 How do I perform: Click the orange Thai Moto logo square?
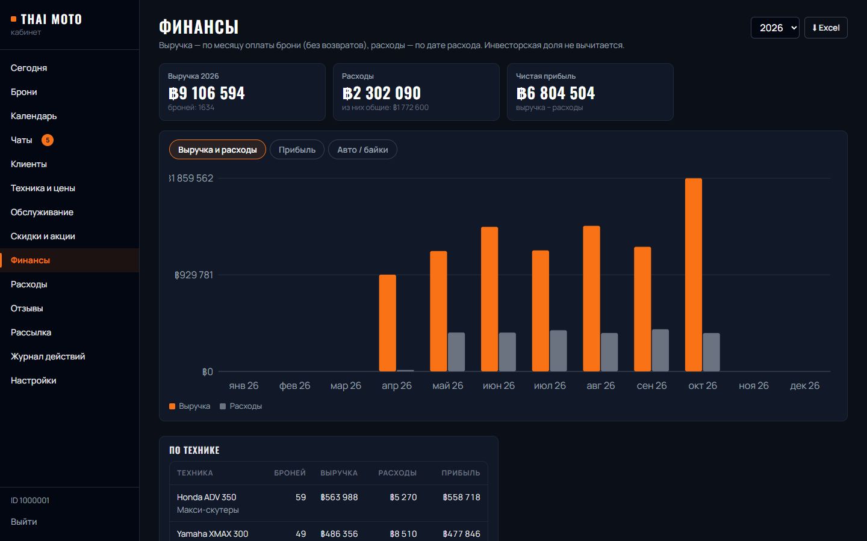(x=13, y=19)
